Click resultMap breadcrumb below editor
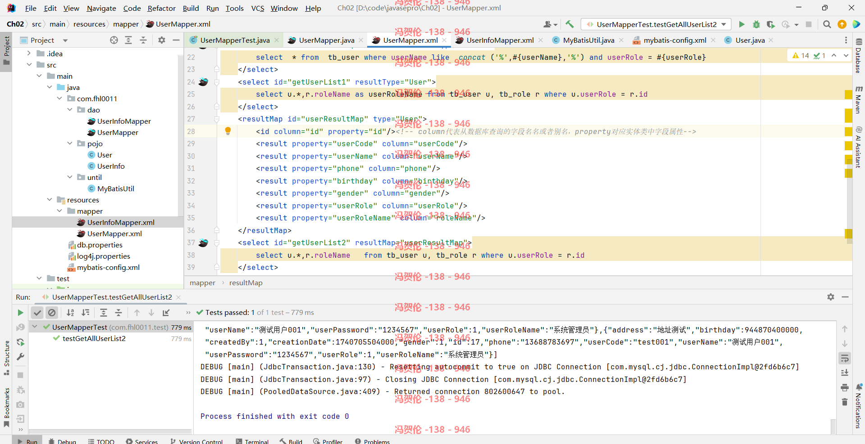Image resolution: width=865 pixels, height=444 pixels. tap(246, 283)
